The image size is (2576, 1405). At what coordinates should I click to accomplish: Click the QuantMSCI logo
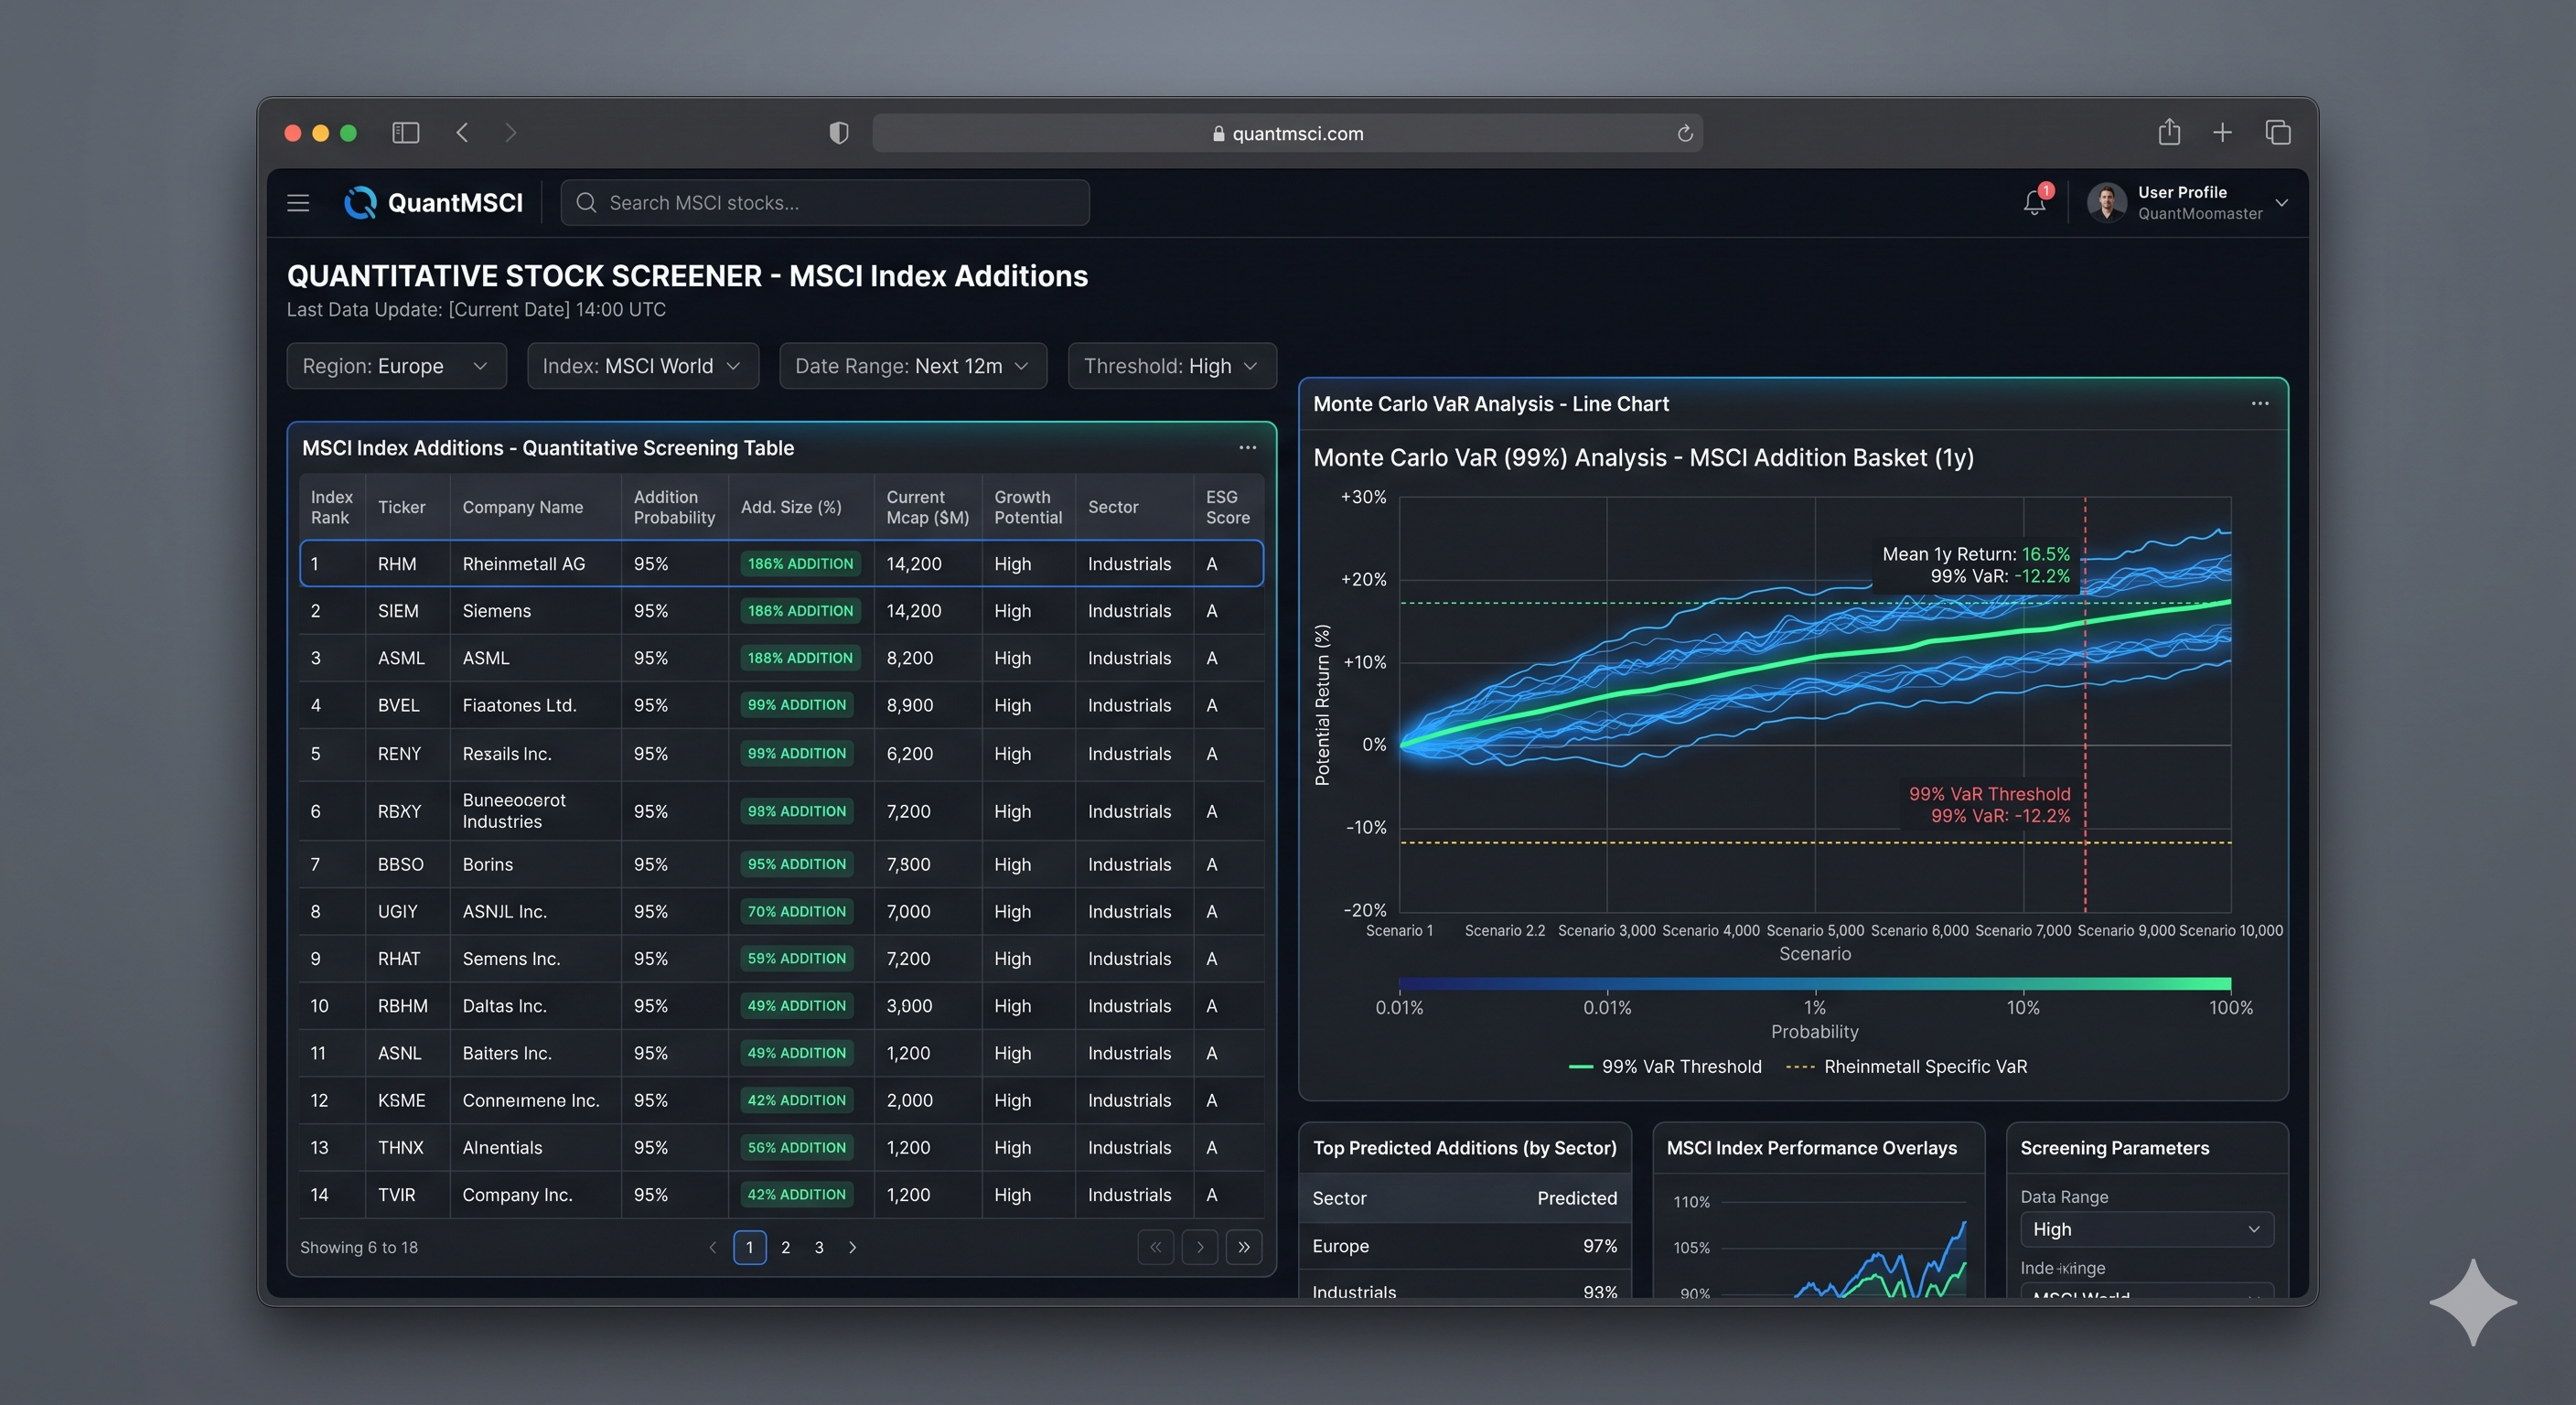pyautogui.click(x=361, y=202)
